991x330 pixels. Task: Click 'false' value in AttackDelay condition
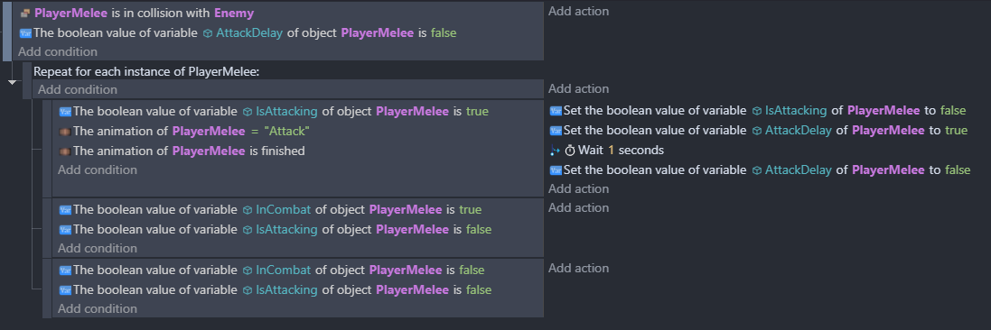point(443,32)
